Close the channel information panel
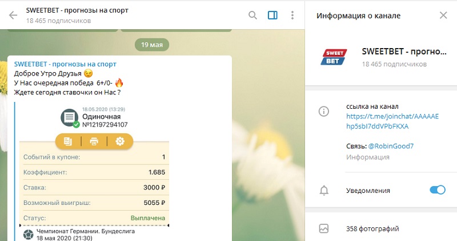Screen dimensions: 457x241 tap(443, 15)
